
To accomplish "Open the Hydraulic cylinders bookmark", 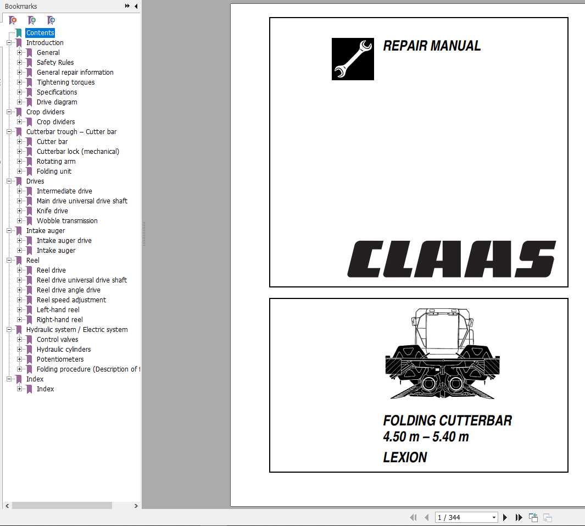I will click(x=64, y=350).
